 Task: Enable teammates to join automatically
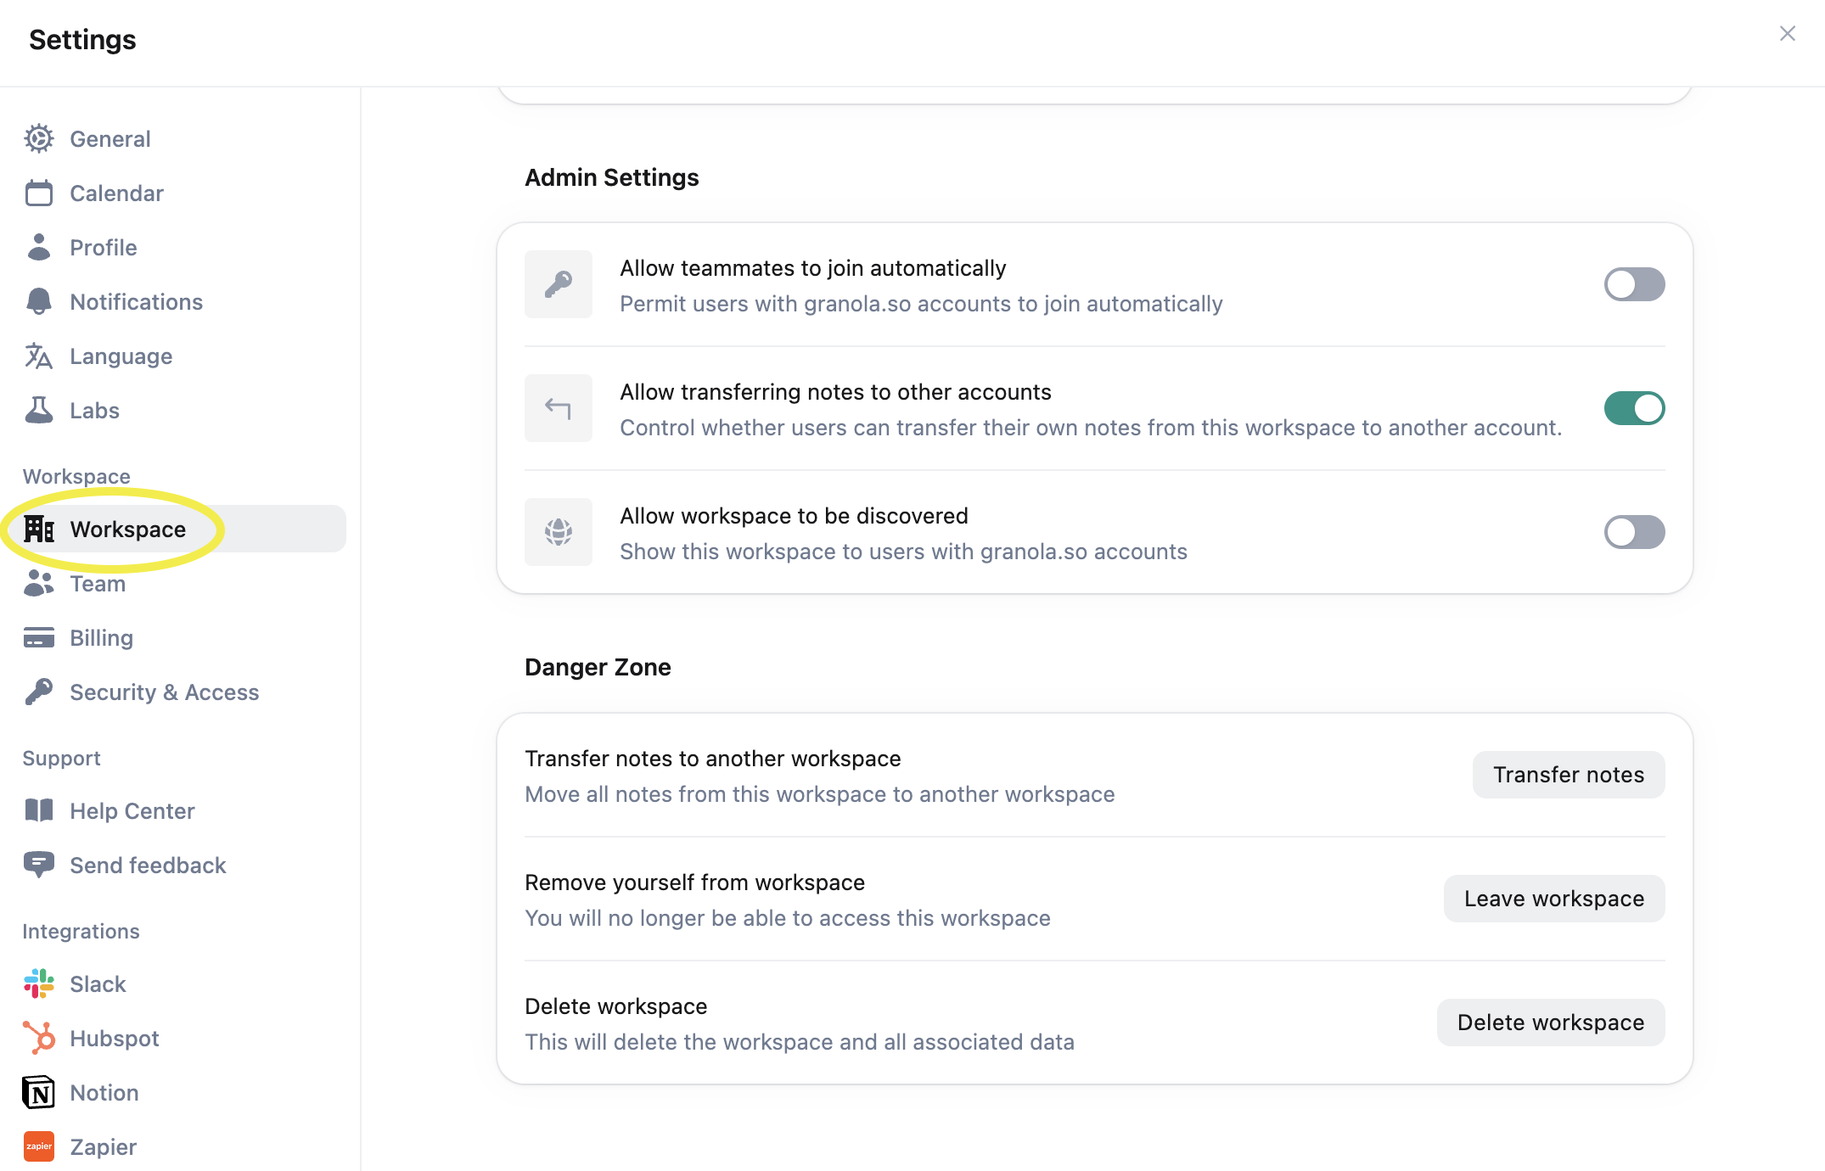point(1633,284)
